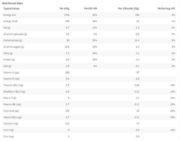The width and height of the screenshot is (180, 141).
Task: Click the Thiamin (B1) (mg) label
Action: (13, 85)
